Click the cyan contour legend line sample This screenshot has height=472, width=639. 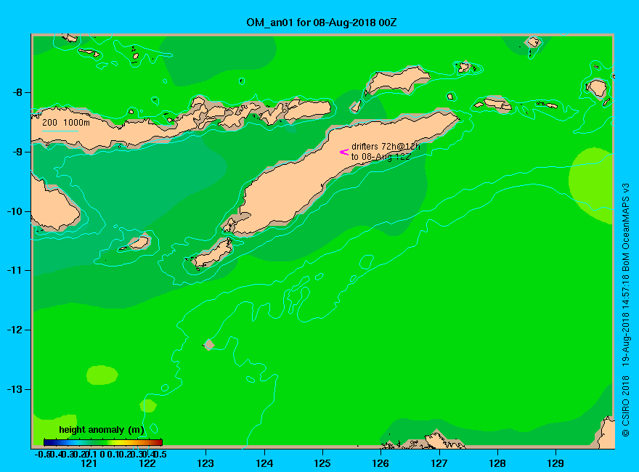coord(60,131)
